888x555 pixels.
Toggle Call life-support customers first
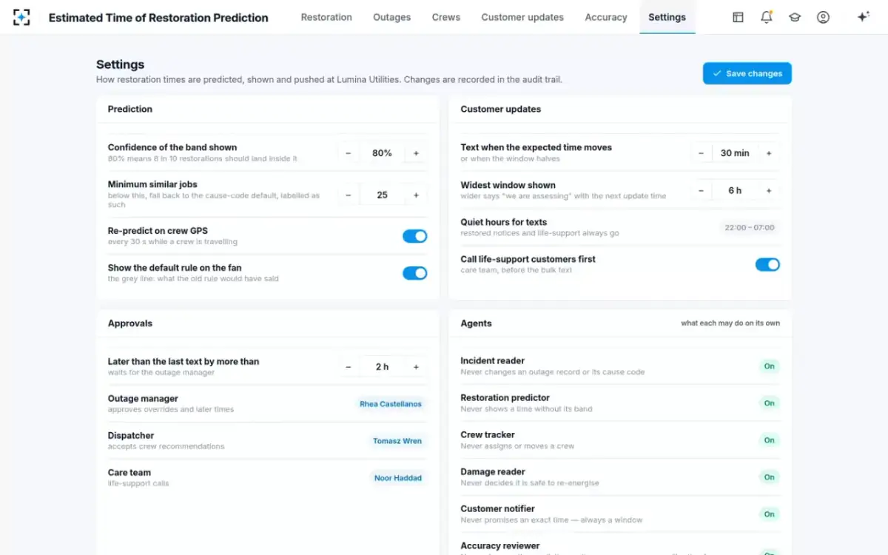pyautogui.click(x=767, y=264)
